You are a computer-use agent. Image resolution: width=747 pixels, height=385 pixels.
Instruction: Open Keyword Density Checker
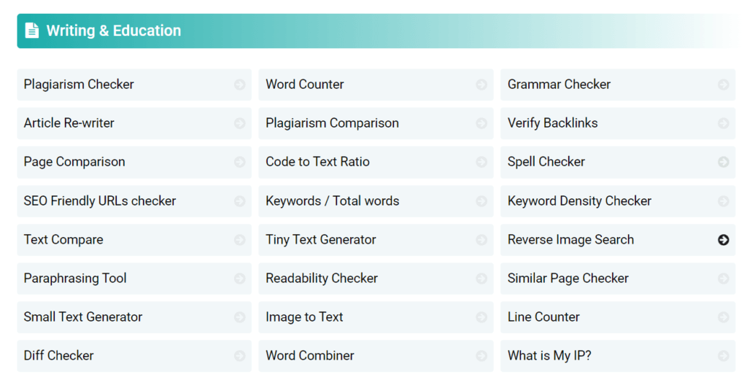coord(579,201)
